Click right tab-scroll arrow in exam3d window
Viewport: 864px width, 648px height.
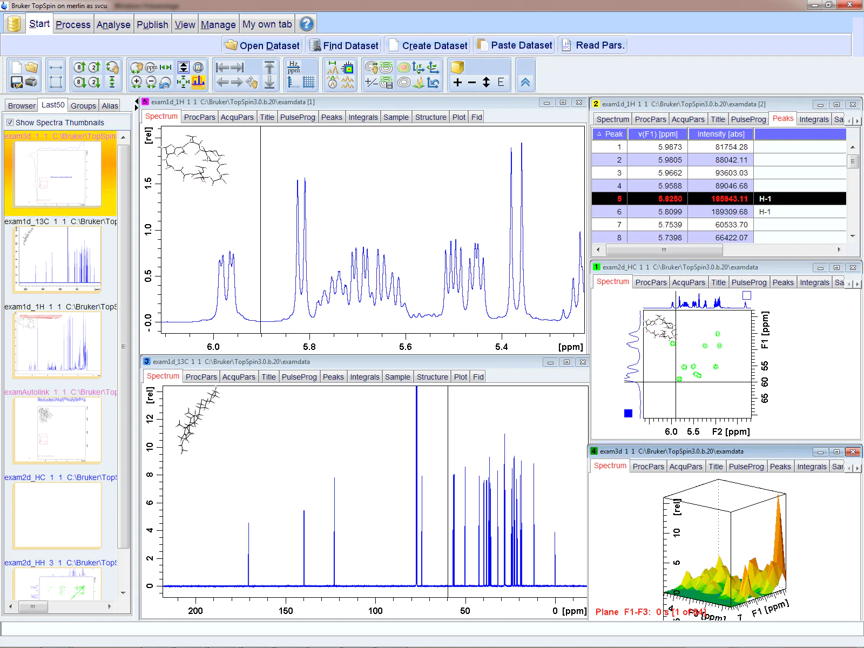[857, 468]
